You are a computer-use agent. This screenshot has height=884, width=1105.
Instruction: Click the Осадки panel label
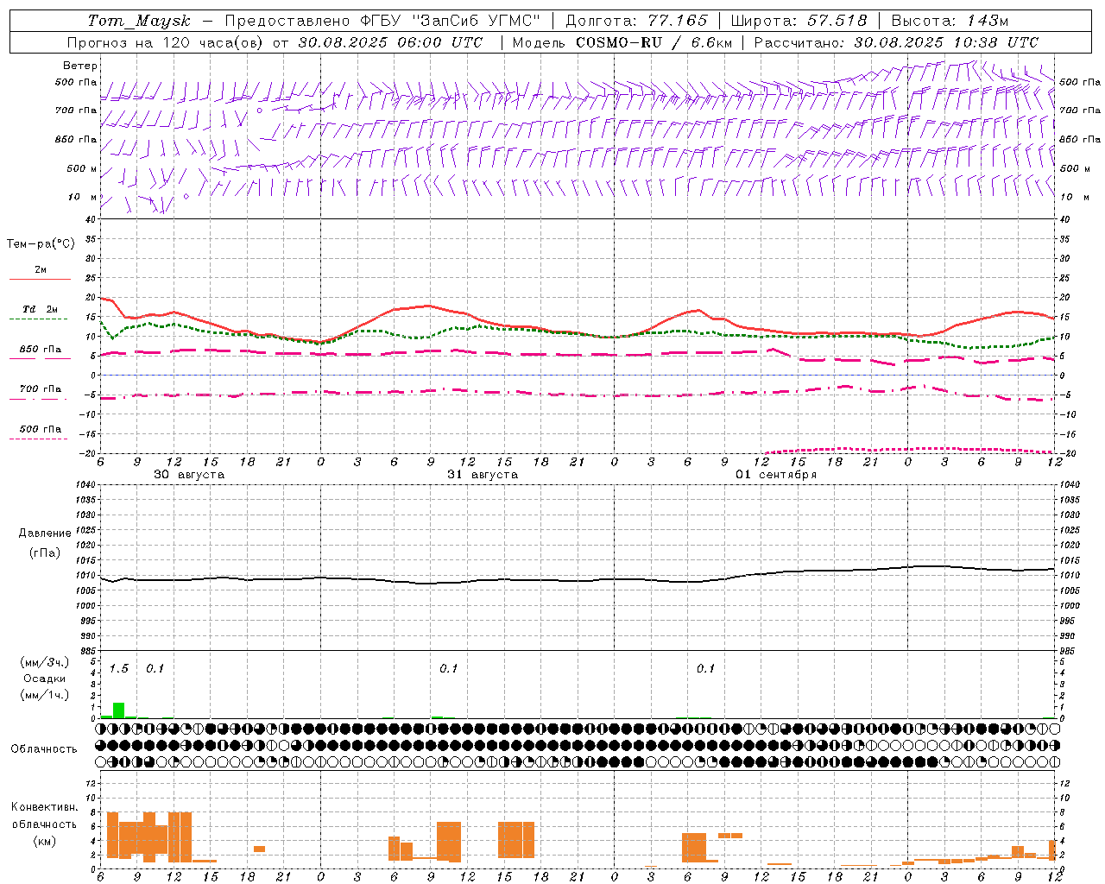coord(45,679)
